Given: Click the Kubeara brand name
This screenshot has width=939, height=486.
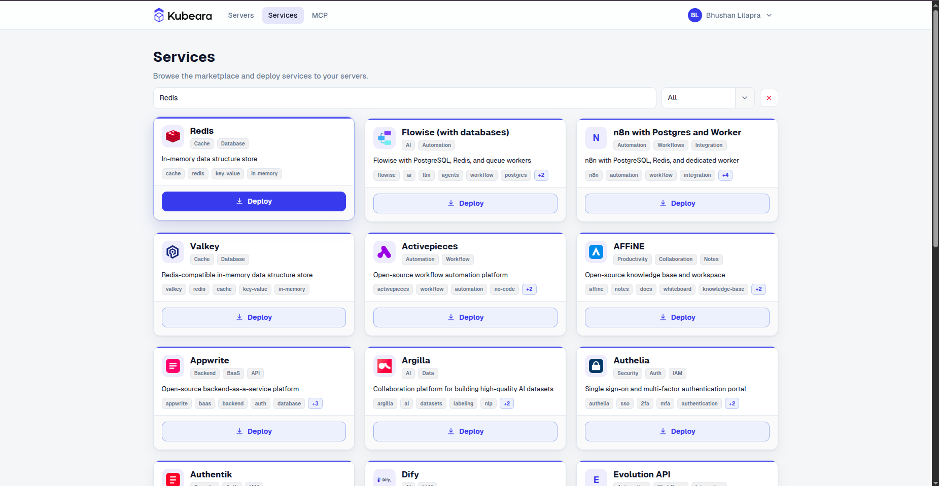Looking at the screenshot, I should pyautogui.click(x=190, y=16).
